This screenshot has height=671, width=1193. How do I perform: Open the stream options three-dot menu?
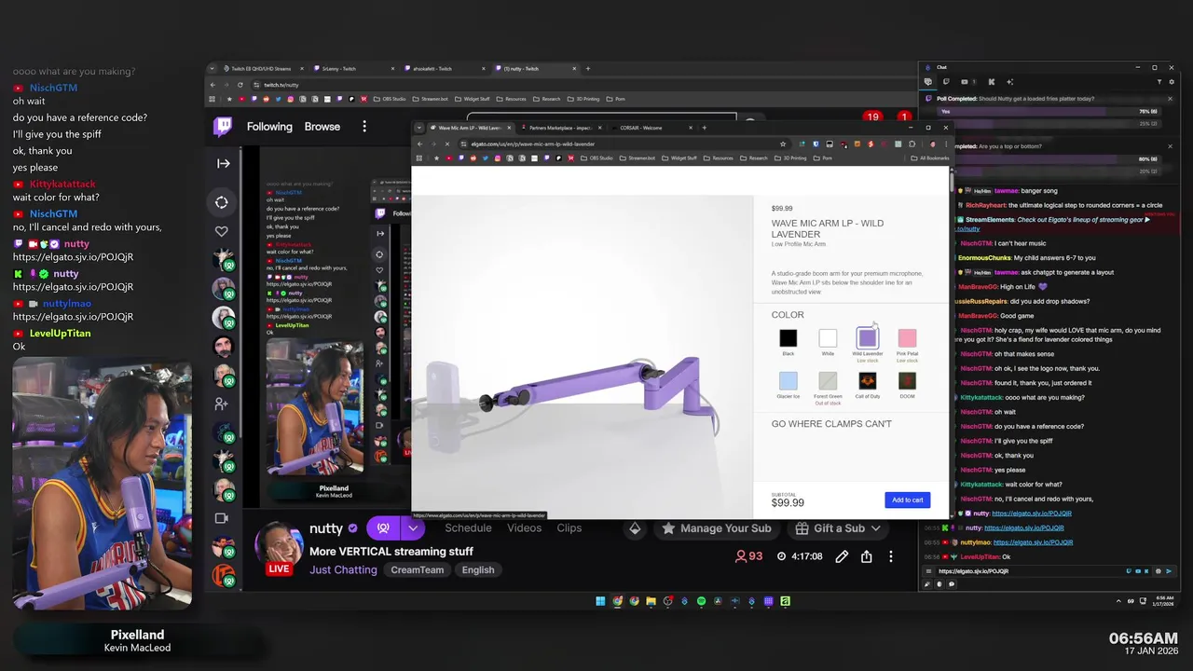(x=891, y=556)
